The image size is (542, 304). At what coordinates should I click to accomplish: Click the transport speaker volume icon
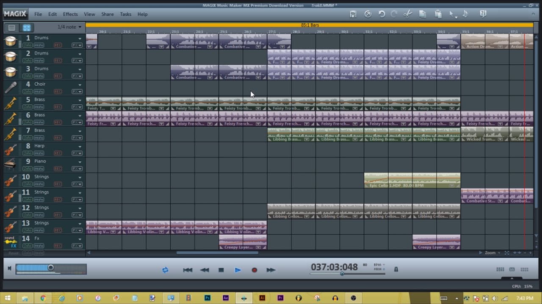coord(9,269)
